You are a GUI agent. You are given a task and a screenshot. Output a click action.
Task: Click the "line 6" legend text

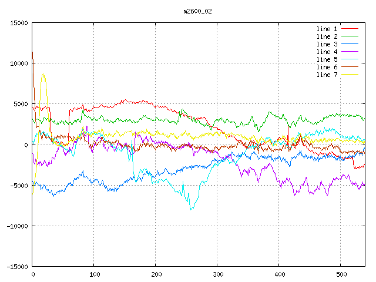coord(327,67)
